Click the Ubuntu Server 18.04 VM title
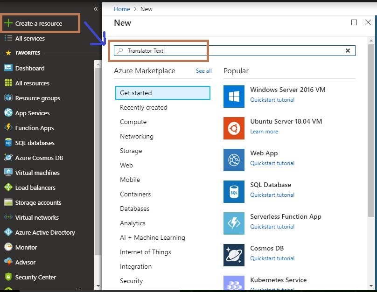Screen dimensions: 377x292 click(x=286, y=121)
